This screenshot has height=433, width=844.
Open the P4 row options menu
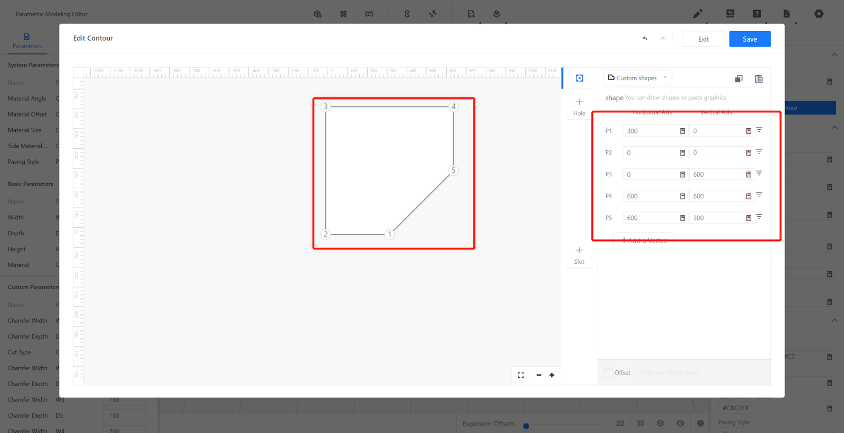[x=759, y=195]
